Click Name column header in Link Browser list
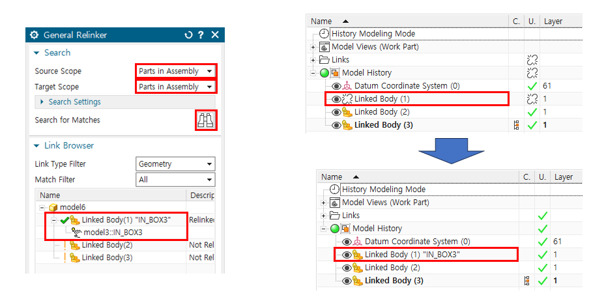 coord(50,195)
